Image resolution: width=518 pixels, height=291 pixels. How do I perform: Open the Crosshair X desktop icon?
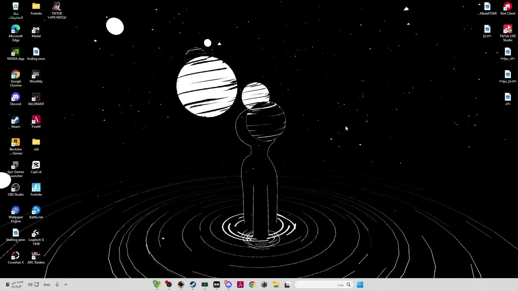pyautogui.click(x=15, y=258)
